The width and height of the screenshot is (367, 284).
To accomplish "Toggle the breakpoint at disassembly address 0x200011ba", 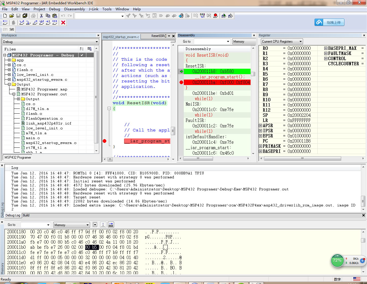I will 181,82.
